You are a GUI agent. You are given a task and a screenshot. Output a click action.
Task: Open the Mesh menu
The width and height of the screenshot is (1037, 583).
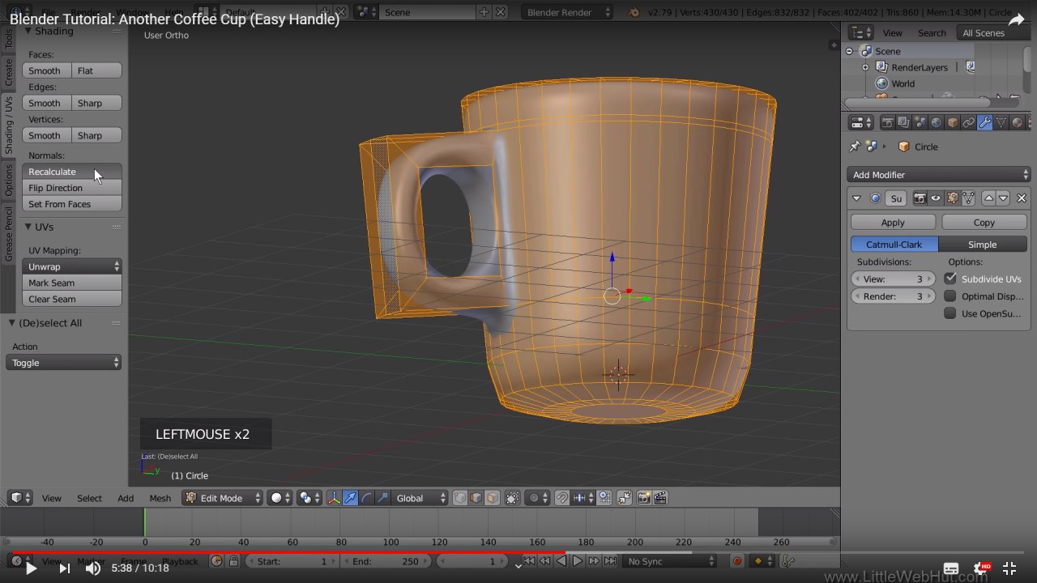point(160,498)
